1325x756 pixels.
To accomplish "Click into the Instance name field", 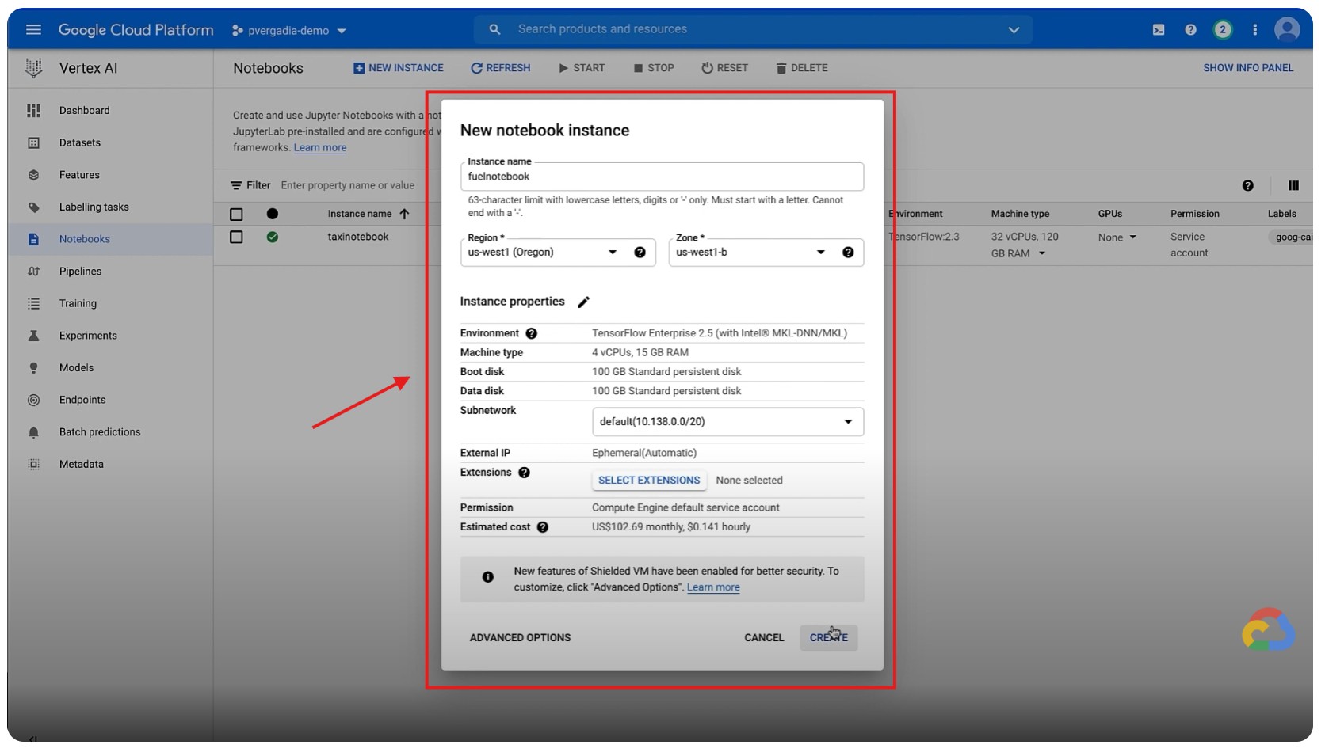I will (x=661, y=177).
